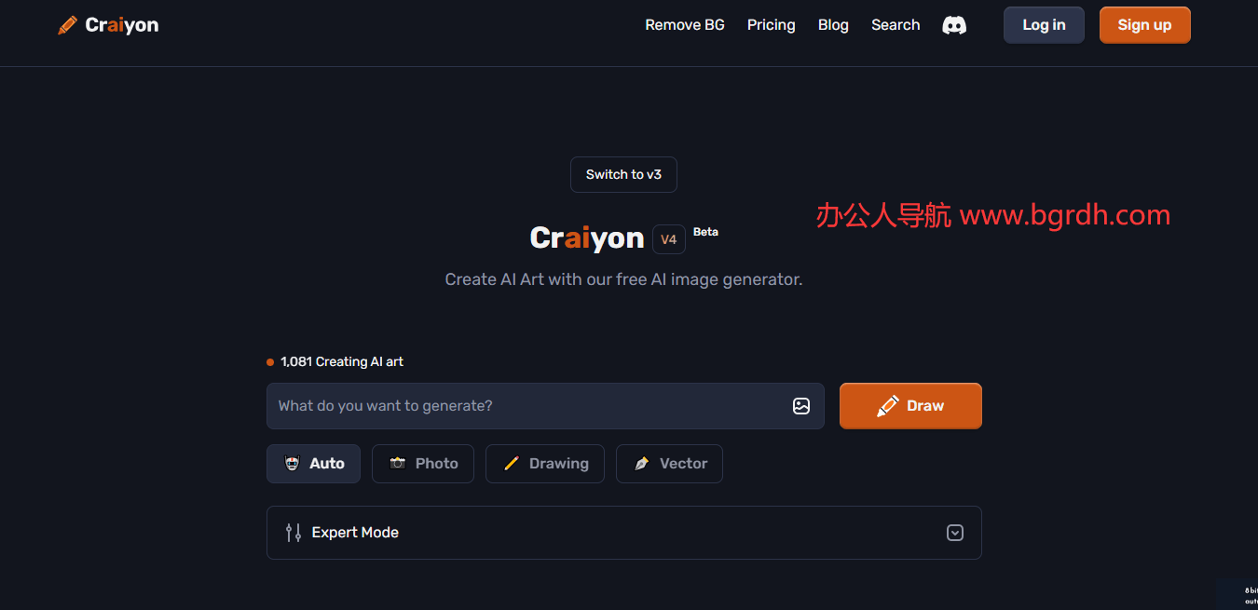Click the Expert Mode chevron arrow
Screen dimensions: 1258x610
click(954, 532)
